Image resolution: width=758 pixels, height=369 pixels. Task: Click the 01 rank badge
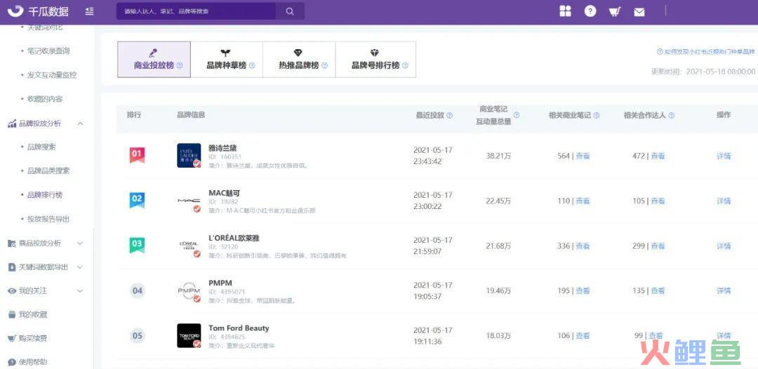point(138,155)
